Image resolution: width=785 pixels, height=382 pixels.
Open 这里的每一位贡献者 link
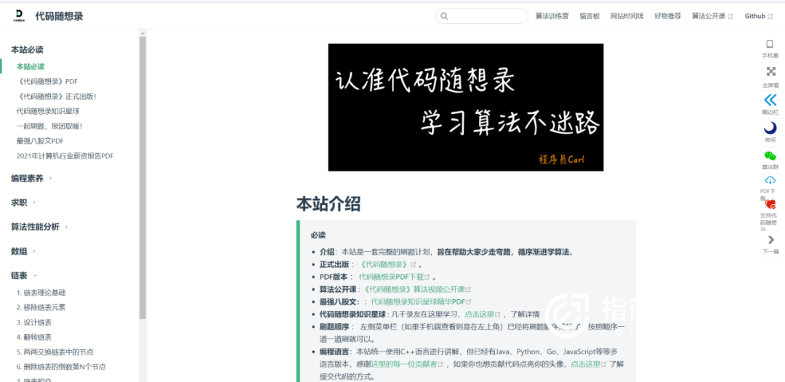403,365
